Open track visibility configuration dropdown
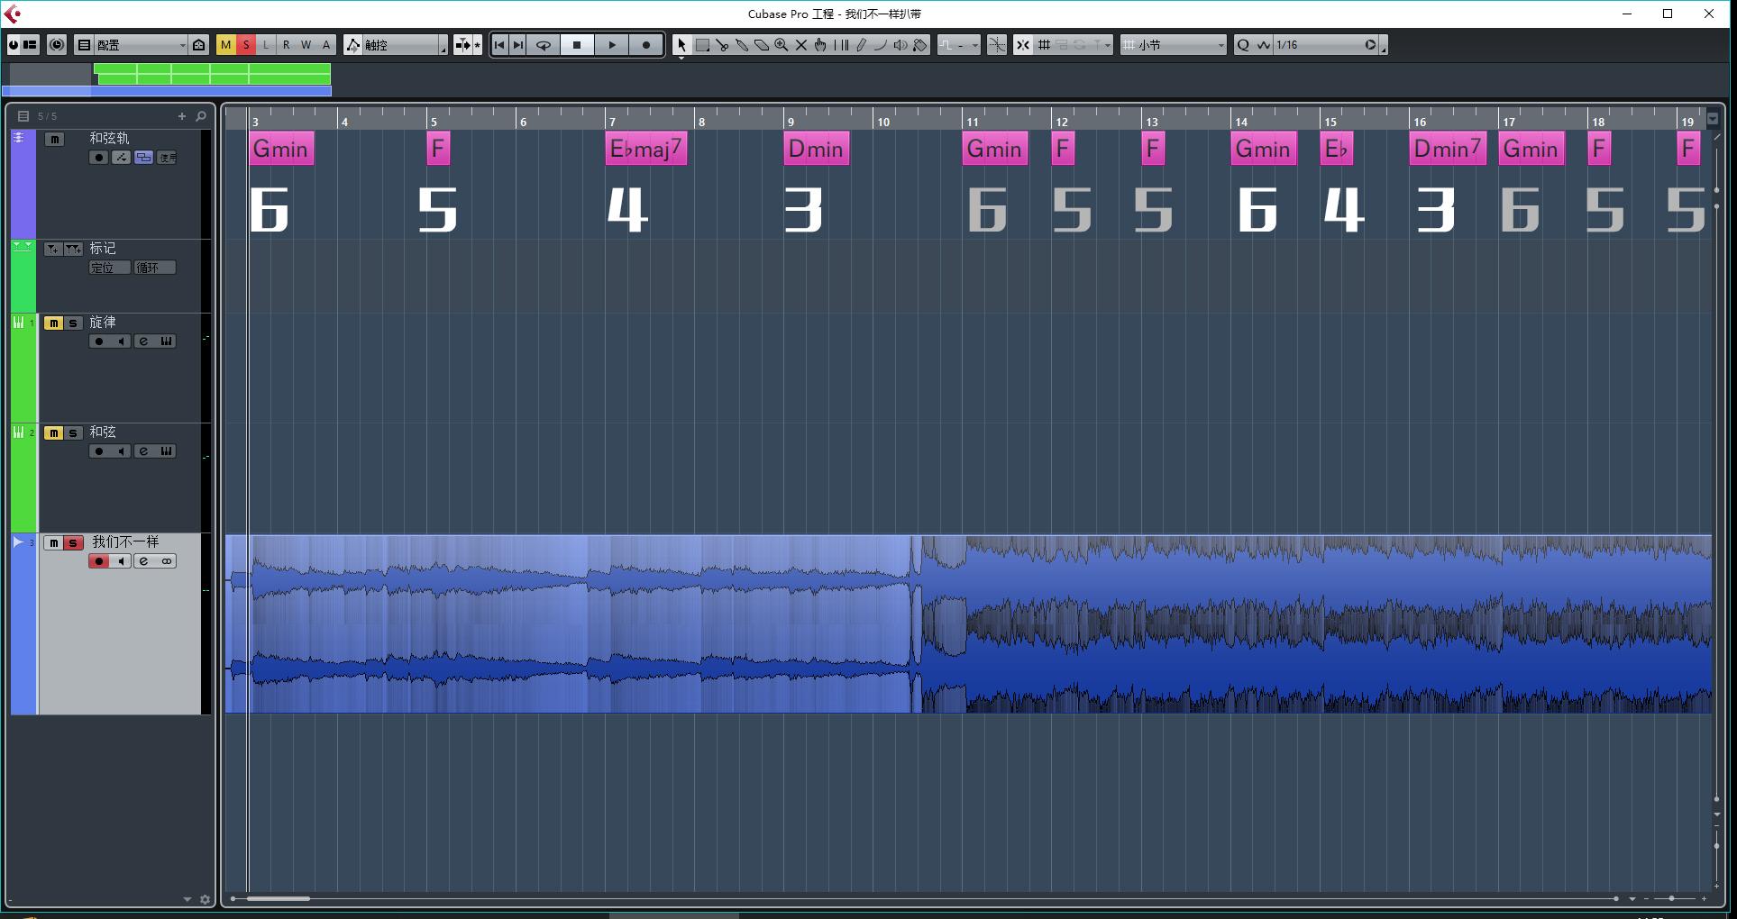The image size is (1737, 919). (x=23, y=116)
